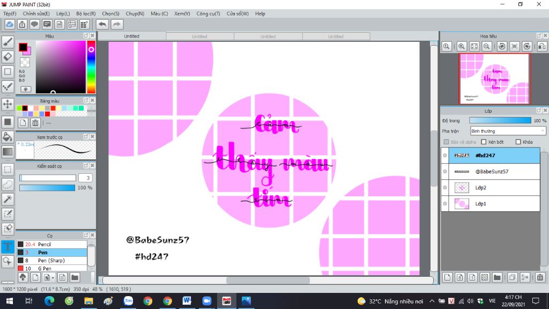
Task: Select the rectangular Select tool
Action: 8,170
